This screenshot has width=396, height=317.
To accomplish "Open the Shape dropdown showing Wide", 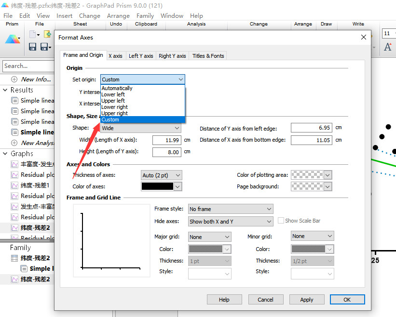I will click(141, 128).
